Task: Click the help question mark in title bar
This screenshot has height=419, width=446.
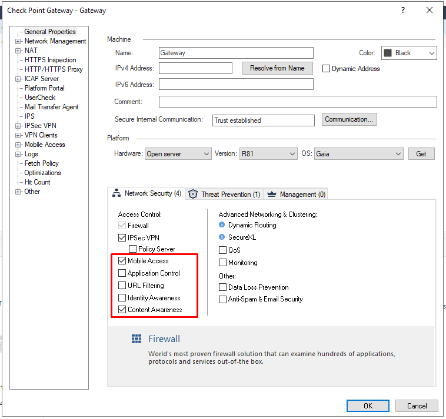Action: coord(403,10)
